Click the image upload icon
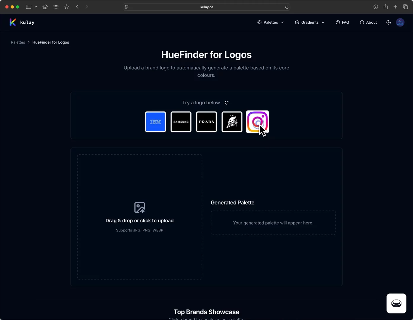Viewport: 413px width, 320px height. (139, 207)
